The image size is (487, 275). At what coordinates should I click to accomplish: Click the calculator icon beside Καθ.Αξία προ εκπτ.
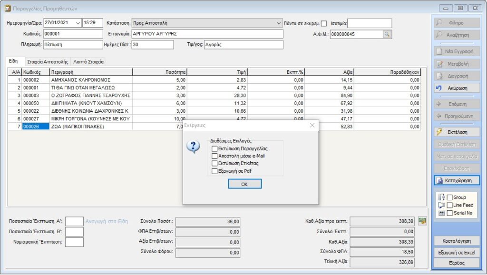coord(422,221)
